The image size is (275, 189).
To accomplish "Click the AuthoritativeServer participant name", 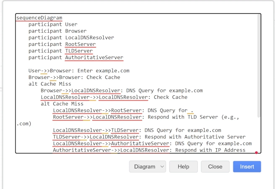I will point(94,58).
